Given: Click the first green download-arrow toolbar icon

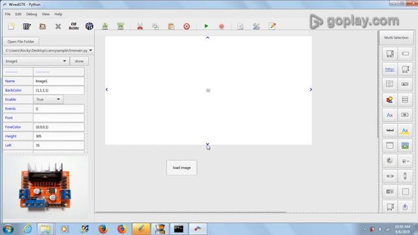Looking at the screenshot, I should coord(105,26).
